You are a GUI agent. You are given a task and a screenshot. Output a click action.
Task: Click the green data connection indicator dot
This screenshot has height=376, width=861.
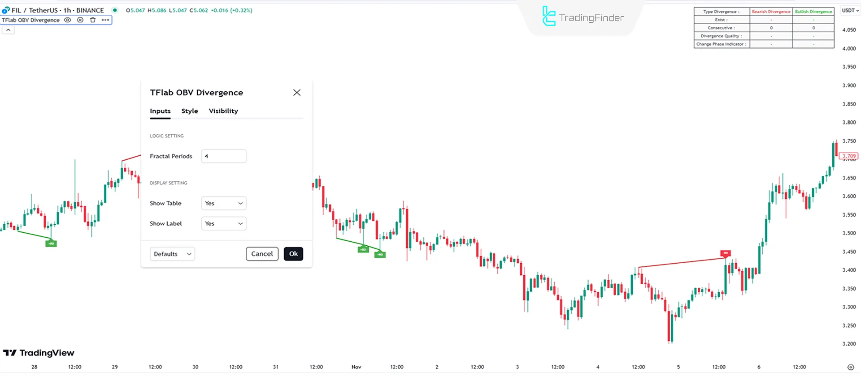[x=114, y=9]
